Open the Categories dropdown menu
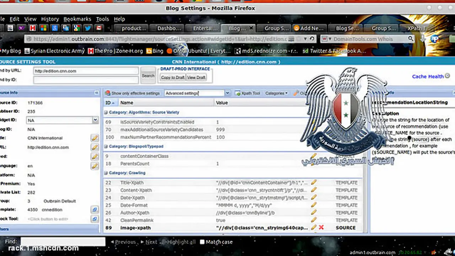 pyautogui.click(x=277, y=93)
